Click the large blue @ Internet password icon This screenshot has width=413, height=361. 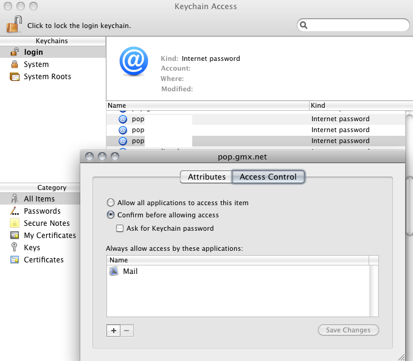(134, 61)
